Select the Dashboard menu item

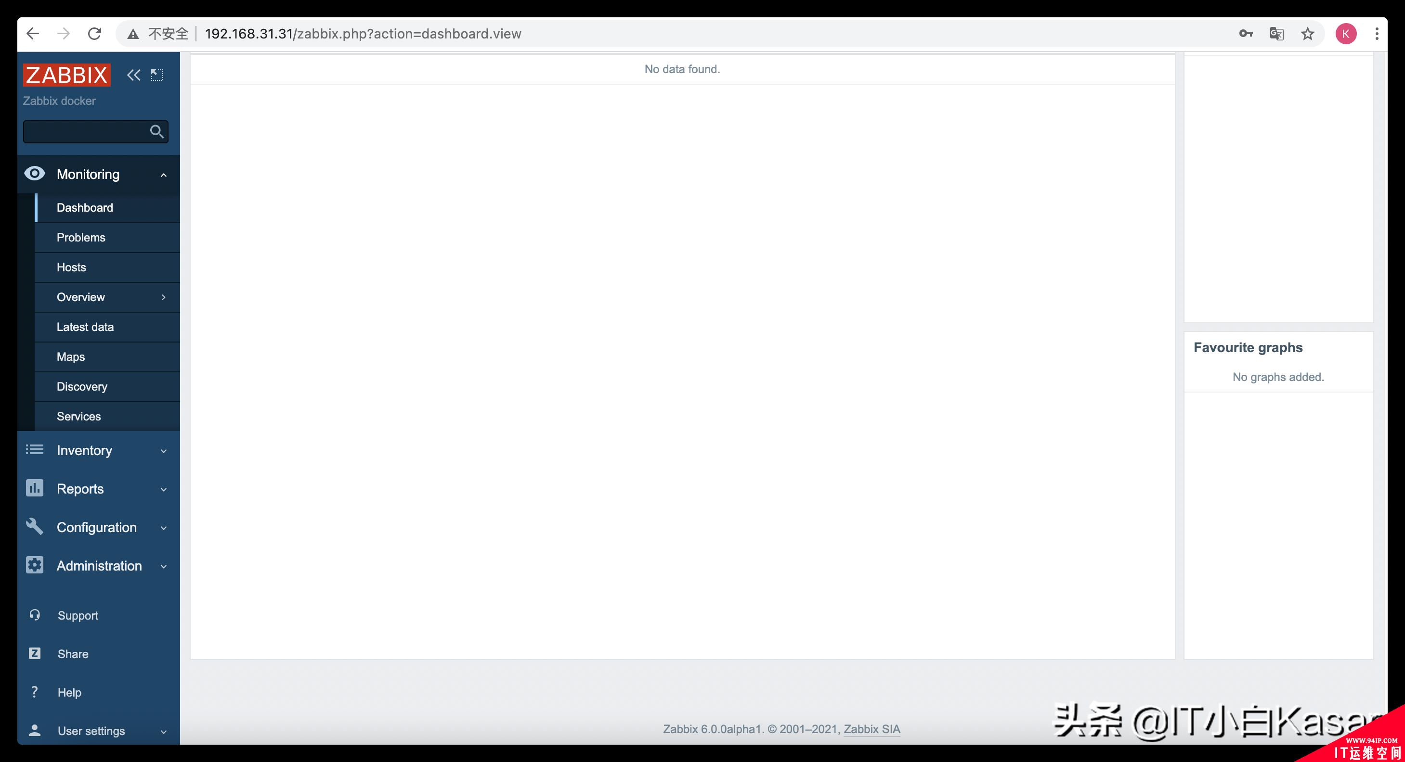pos(85,207)
